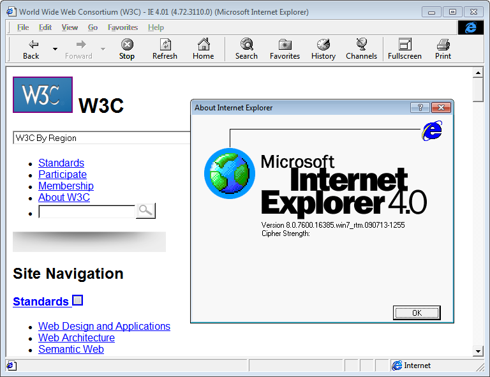Open the Standards heading link under Site Navigation

tap(41, 302)
